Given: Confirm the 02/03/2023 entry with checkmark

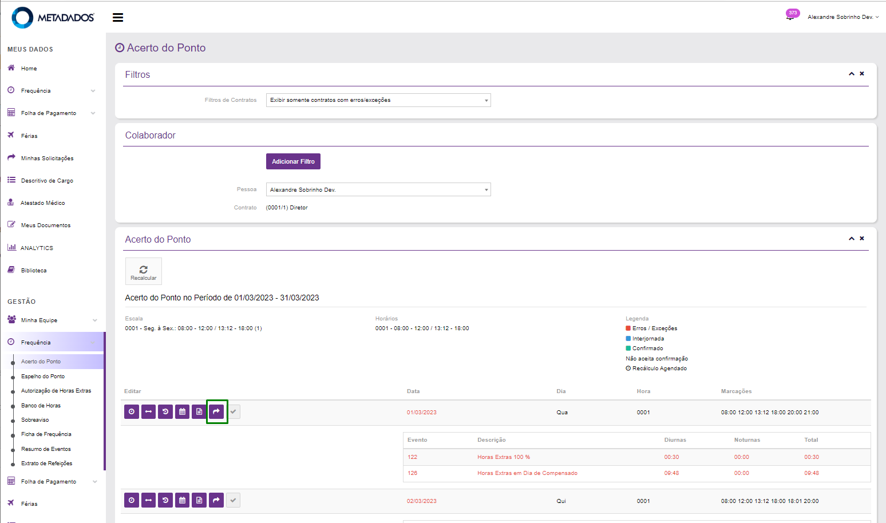Looking at the screenshot, I should [233, 500].
